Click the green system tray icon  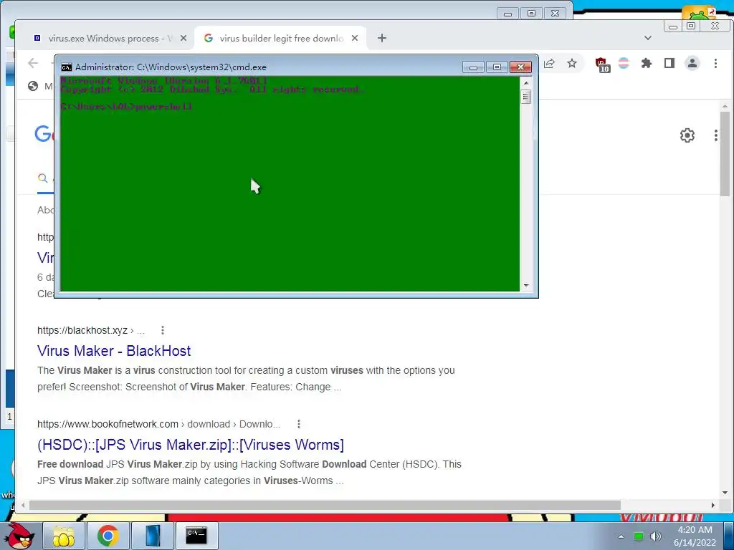coord(639,536)
